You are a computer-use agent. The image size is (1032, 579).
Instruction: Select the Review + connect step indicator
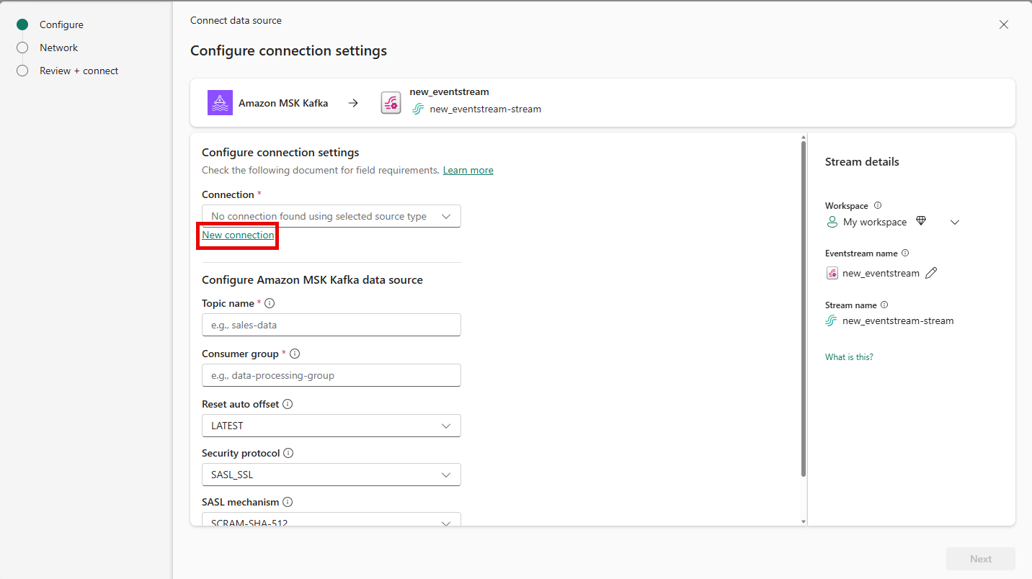[22, 71]
